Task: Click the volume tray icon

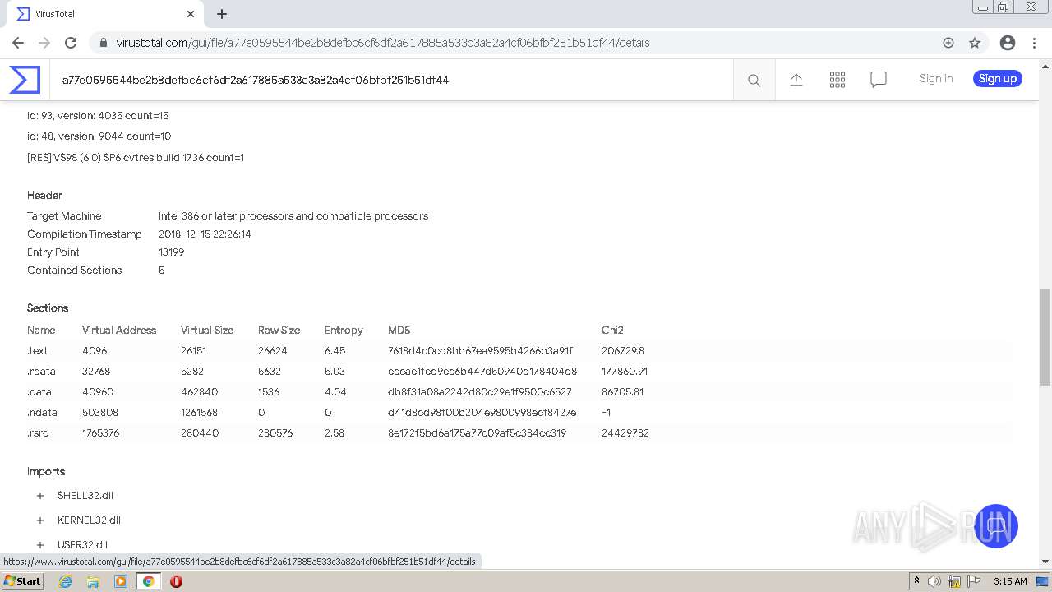Action: 934,581
